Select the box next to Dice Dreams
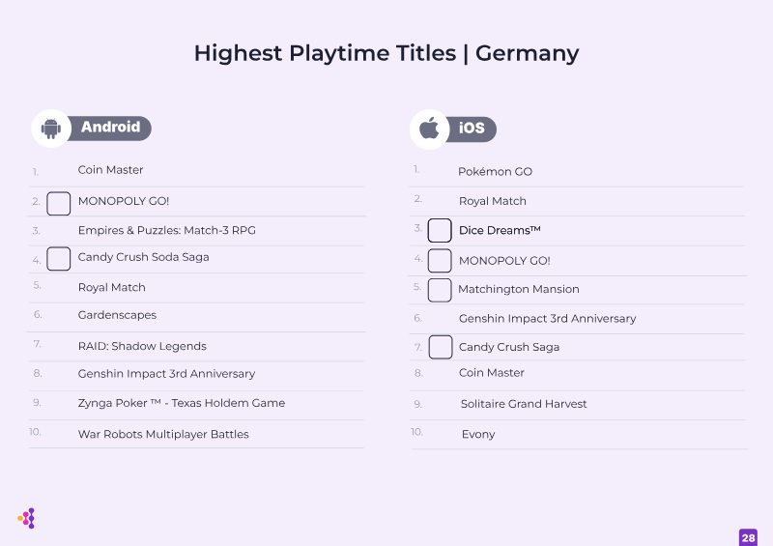The height and width of the screenshot is (546, 773). pos(440,230)
